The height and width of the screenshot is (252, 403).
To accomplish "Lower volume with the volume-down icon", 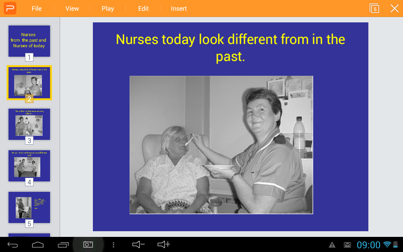I will coord(138,244).
